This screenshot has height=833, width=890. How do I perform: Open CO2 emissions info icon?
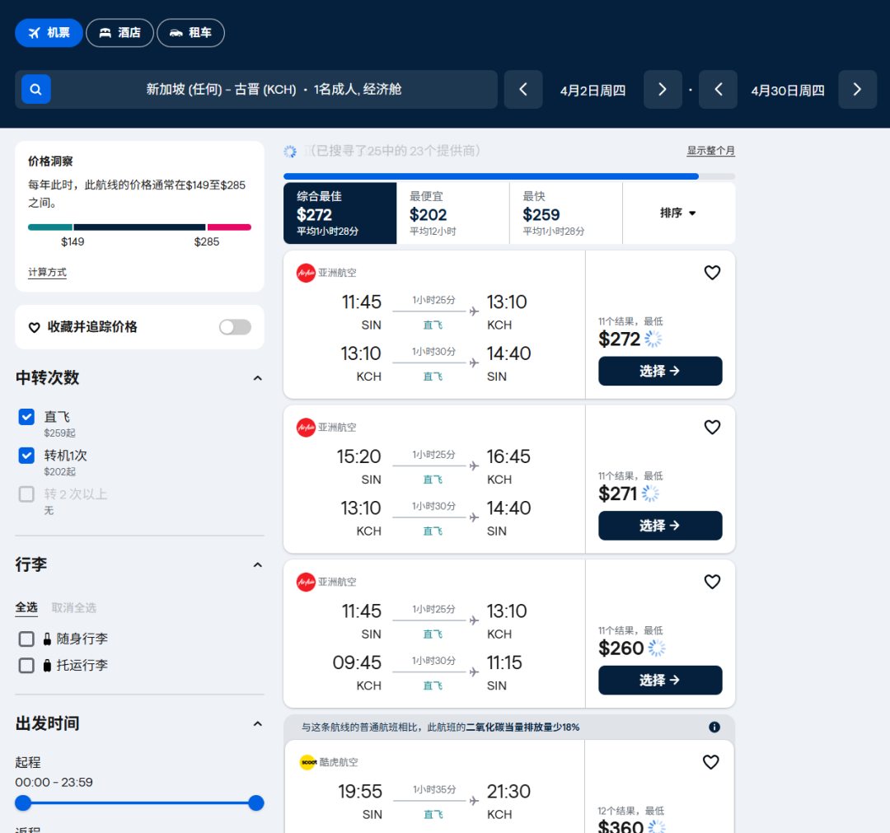pos(714,727)
